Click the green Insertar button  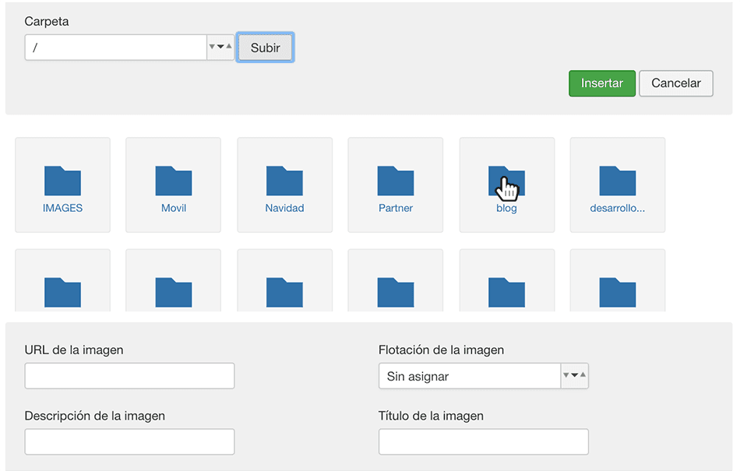[601, 83]
